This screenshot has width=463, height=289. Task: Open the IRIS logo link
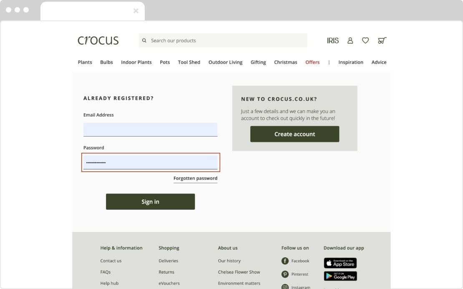pyautogui.click(x=332, y=40)
